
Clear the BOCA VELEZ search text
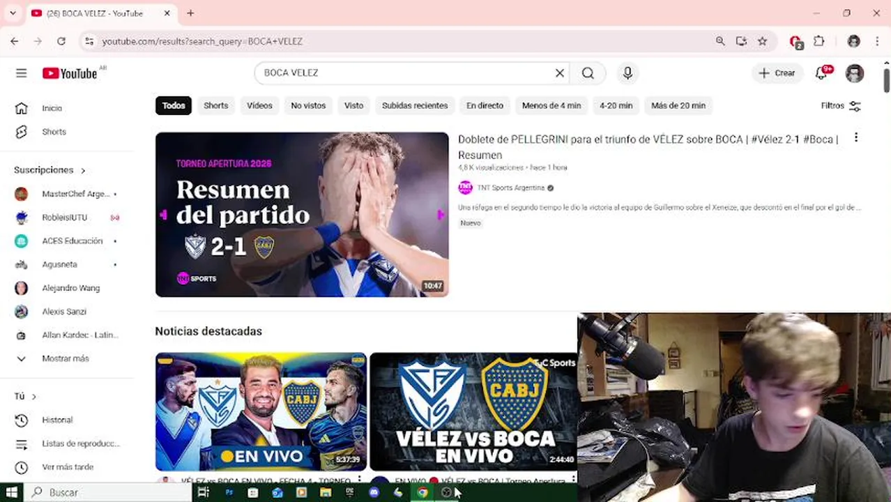(x=559, y=73)
